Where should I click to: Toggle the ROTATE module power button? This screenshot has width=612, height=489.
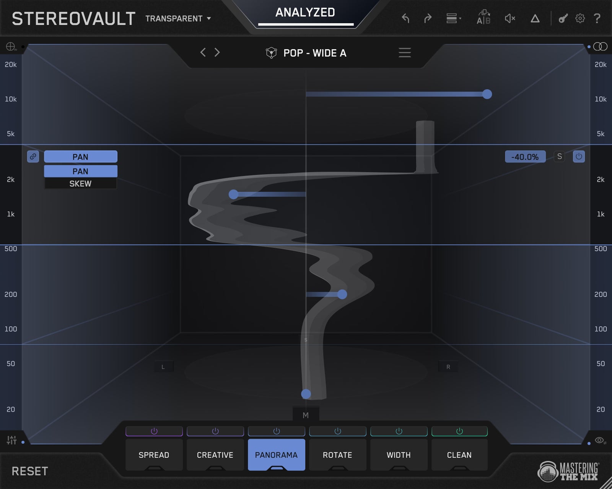(x=338, y=431)
